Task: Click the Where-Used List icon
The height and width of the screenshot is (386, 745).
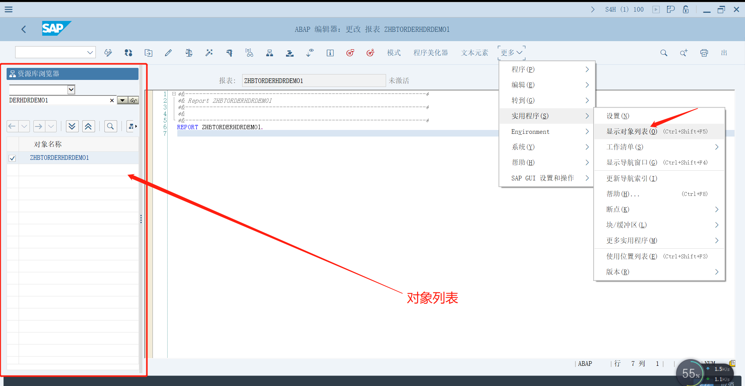Action: click(249, 53)
